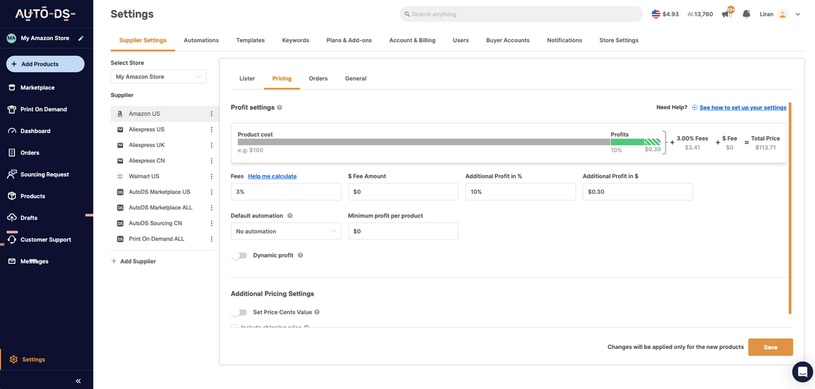This screenshot has width=815, height=389.
Task: Click the Profit settings help icon
Action: (x=280, y=107)
